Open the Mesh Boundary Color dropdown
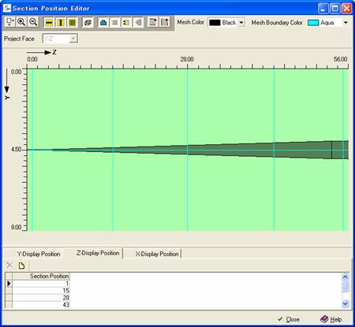355x327 pixels. click(346, 23)
